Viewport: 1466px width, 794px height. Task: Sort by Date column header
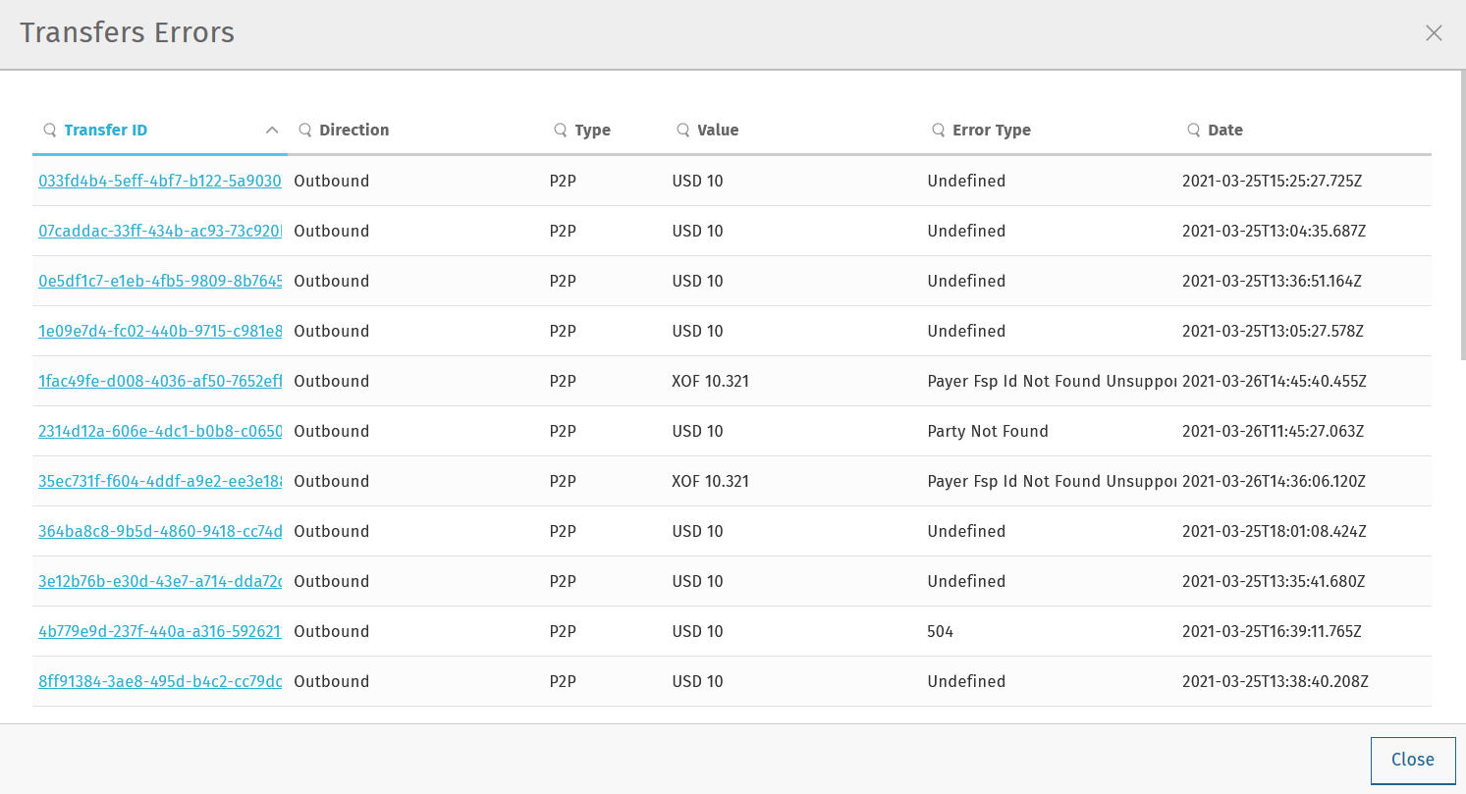point(1225,131)
